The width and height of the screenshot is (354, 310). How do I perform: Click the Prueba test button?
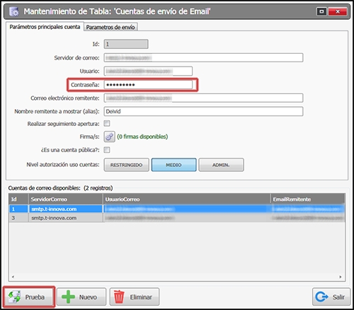[29, 297]
